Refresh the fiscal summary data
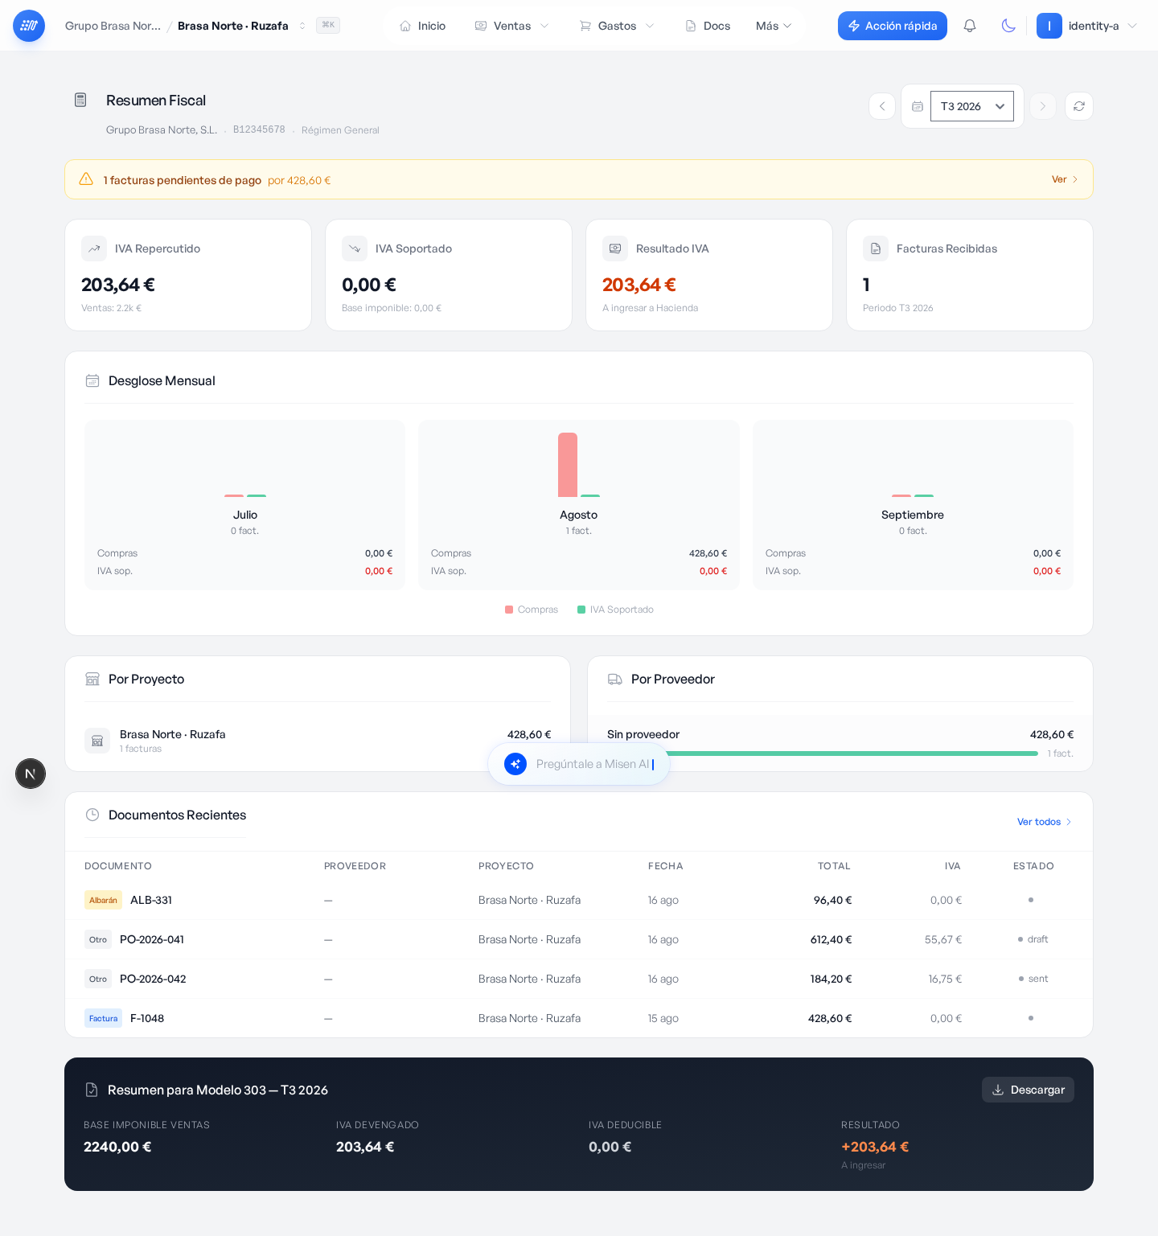This screenshot has height=1236, width=1158. [1079, 106]
